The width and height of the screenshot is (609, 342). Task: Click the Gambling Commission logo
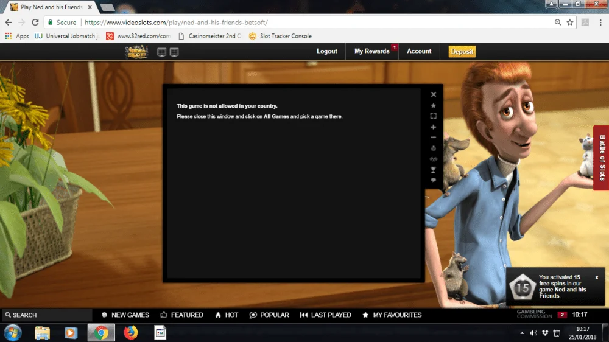[534, 314]
